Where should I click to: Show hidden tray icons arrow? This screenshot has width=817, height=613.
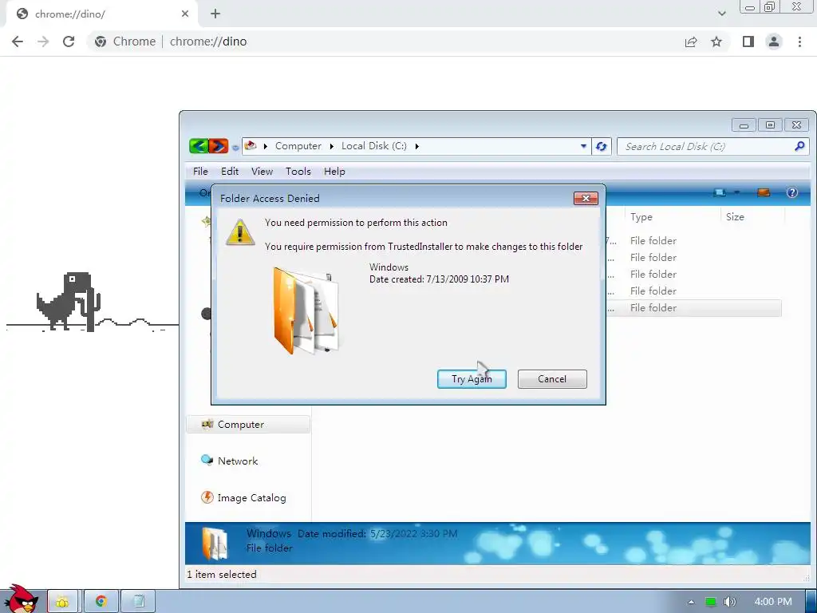tap(691, 602)
